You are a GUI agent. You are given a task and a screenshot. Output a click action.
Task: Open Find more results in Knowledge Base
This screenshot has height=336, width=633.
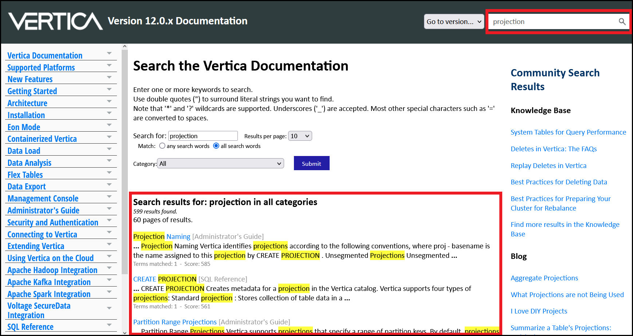pyautogui.click(x=565, y=229)
